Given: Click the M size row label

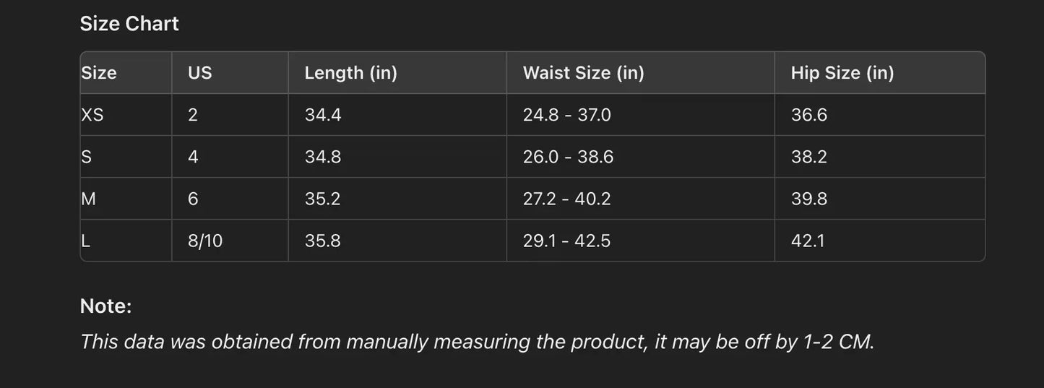Looking at the screenshot, I should click(89, 199).
